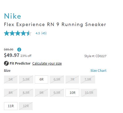Screen dimensions: 123x113
Task: Select size 6R
Action: pos(41,79)
